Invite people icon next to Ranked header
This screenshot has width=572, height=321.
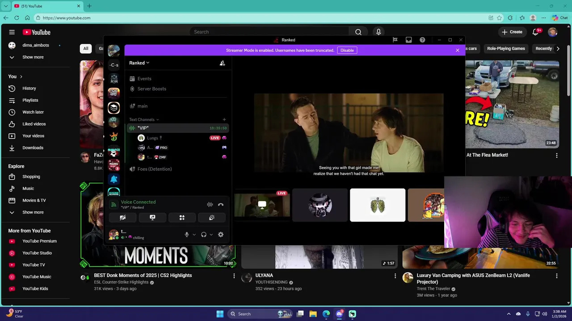222,63
